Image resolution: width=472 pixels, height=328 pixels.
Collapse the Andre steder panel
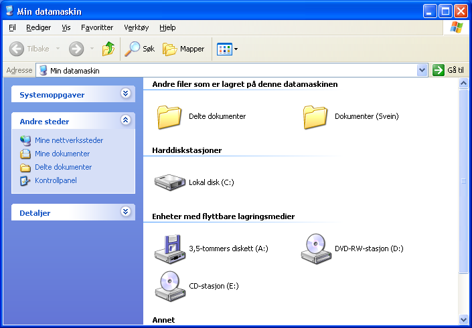pos(125,120)
